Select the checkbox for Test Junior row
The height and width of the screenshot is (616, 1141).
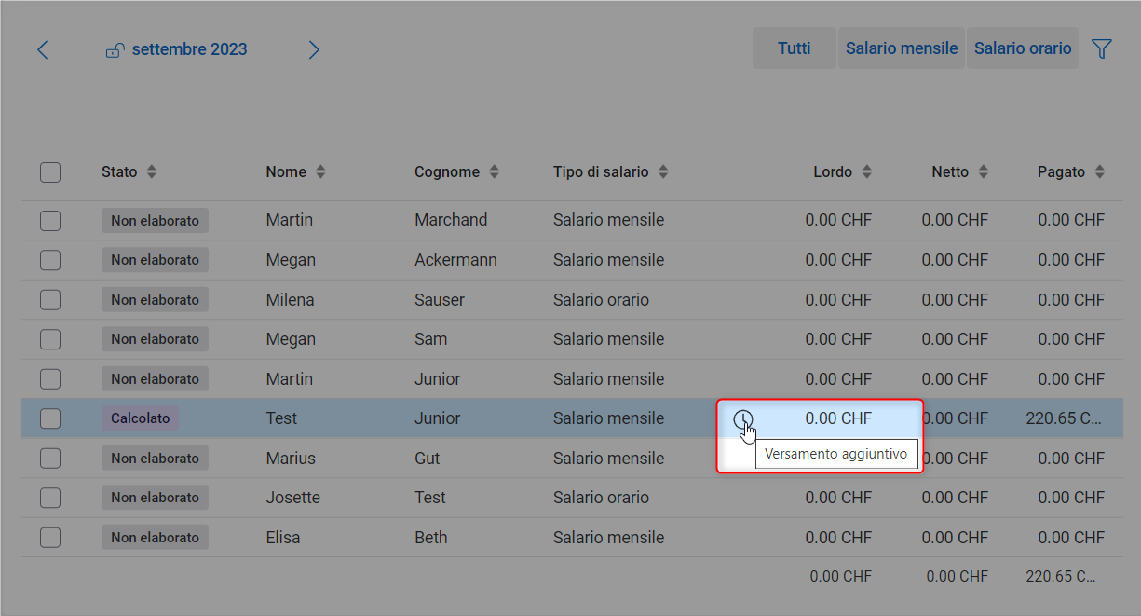coord(50,419)
